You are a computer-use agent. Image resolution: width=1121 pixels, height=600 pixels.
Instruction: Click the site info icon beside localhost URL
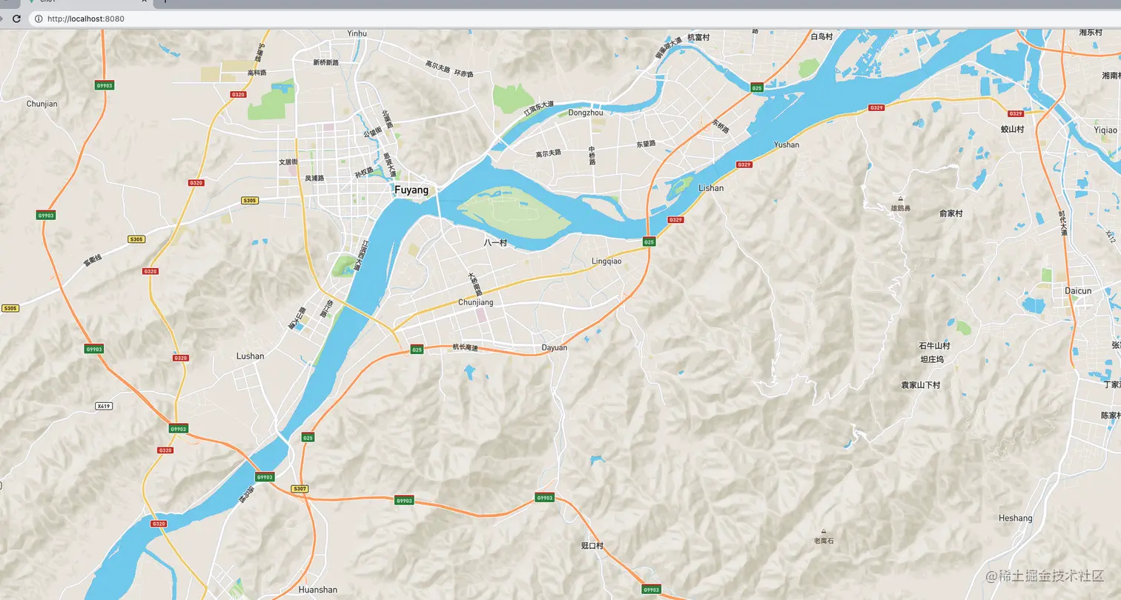click(39, 19)
